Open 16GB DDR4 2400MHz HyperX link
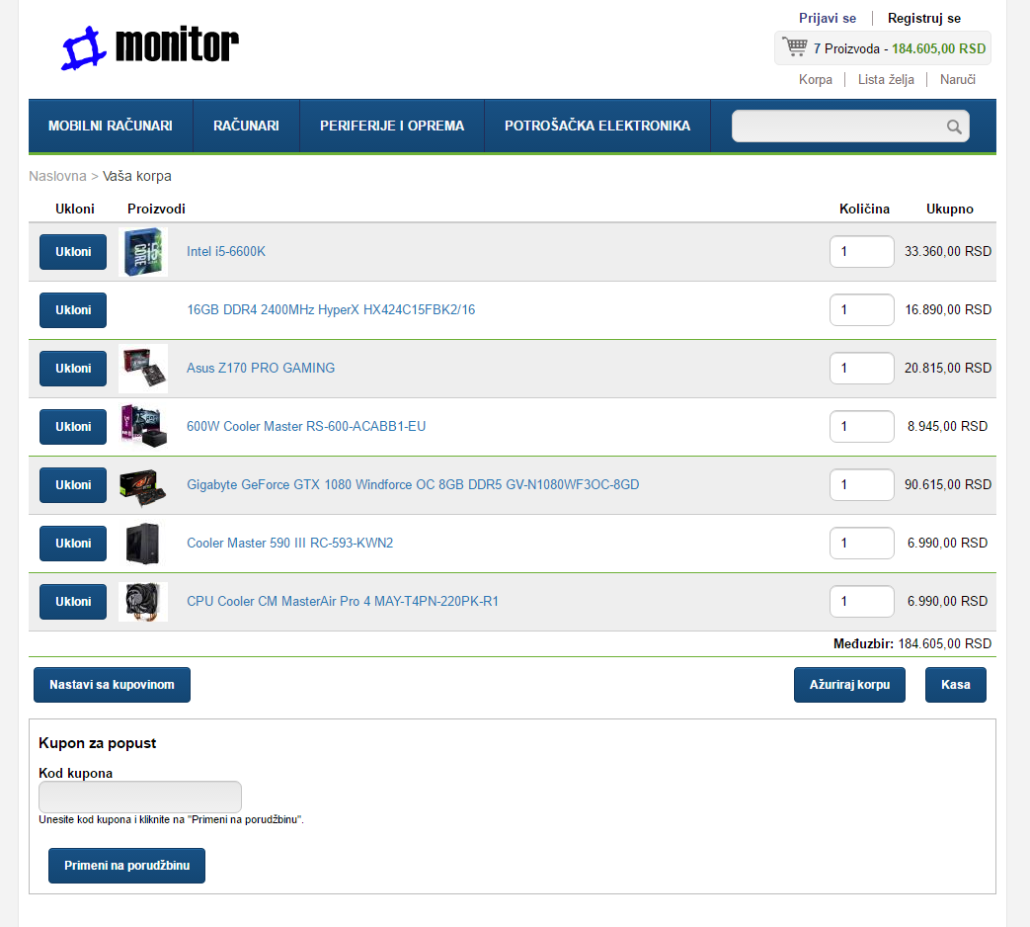 (331, 309)
